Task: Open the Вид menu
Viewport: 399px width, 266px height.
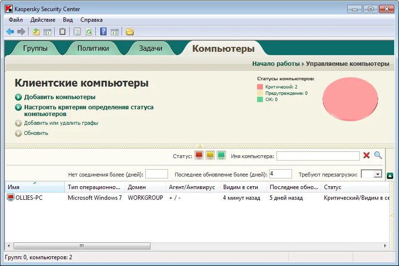Action: point(68,20)
